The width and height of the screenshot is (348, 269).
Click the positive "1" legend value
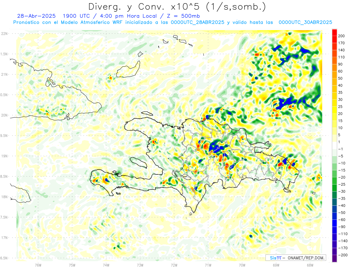340,142
